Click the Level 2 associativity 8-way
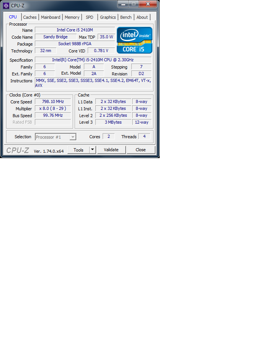260x358 pixels. (142, 115)
